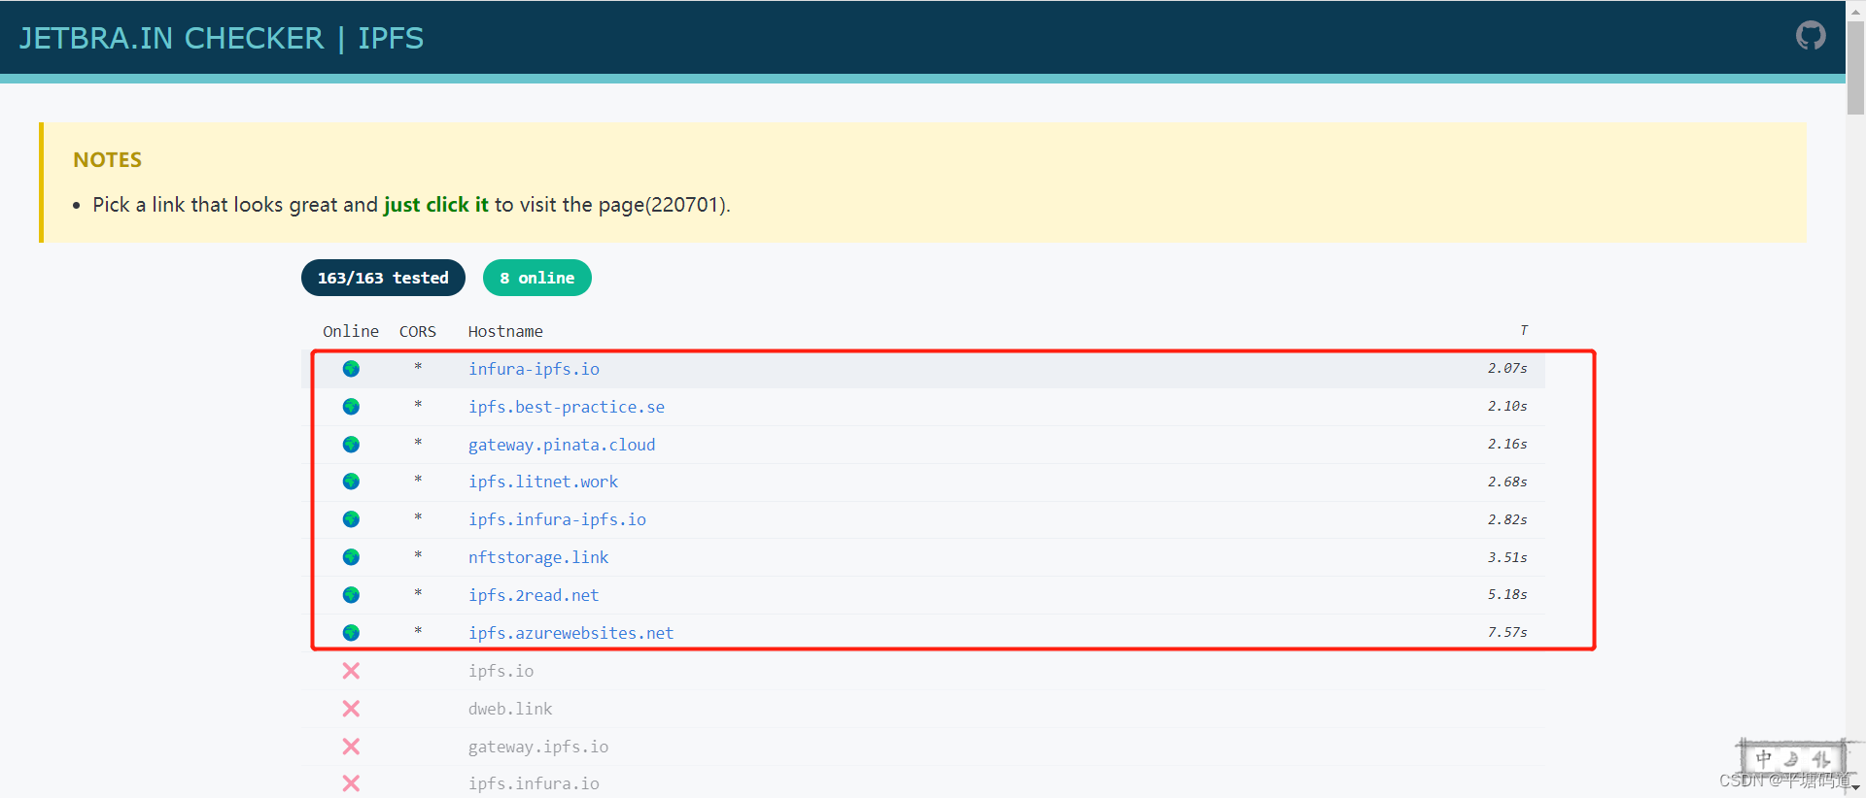Screen dimensions: 1866x798
Task: Click the Online column header
Action: (351, 331)
